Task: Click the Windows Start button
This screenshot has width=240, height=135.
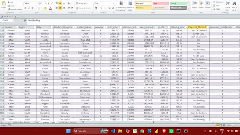Action: (68, 131)
